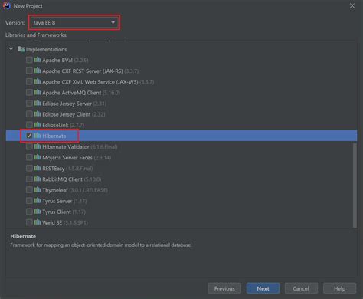The image size is (363, 299).
Task: Enable Eclipse Jersey Client checkbox
Action: tap(29, 114)
